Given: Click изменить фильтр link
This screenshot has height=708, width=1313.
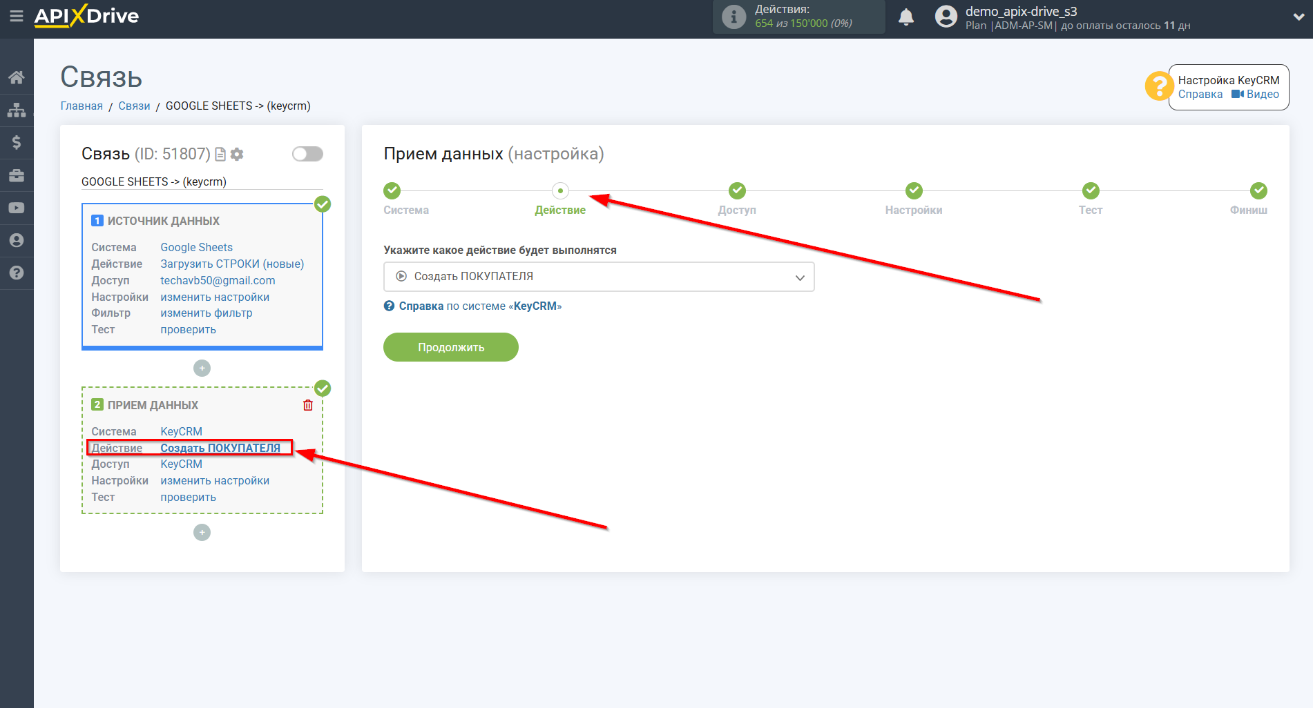Looking at the screenshot, I should pyautogui.click(x=207, y=313).
